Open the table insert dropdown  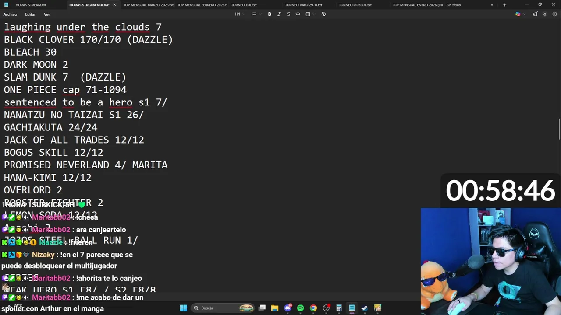tap(310, 14)
